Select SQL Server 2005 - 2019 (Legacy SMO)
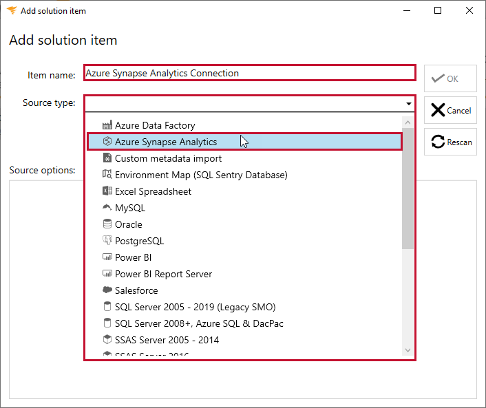The image size is (486, 408). [244, 307]
